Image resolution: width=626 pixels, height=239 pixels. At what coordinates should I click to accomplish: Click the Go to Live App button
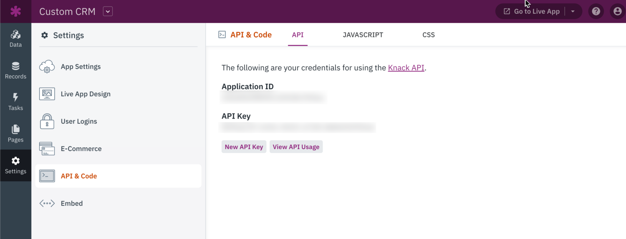532,12
